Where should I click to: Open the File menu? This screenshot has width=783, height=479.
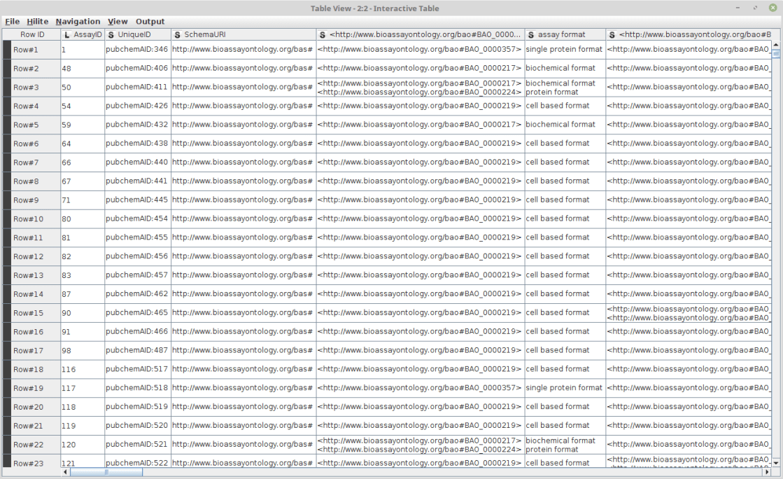coord(12,22)
